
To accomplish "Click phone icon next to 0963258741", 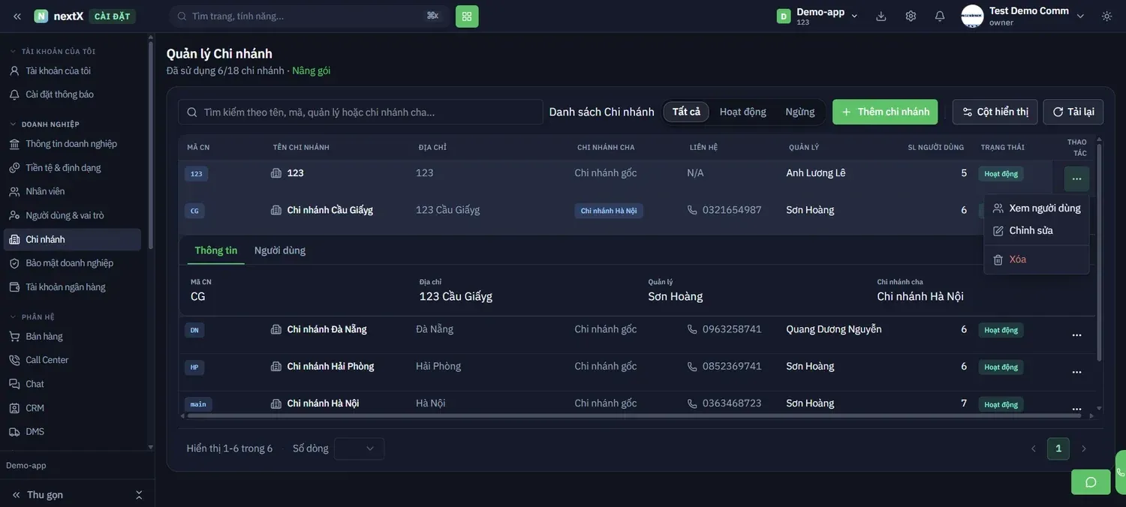I will (692, 329).
